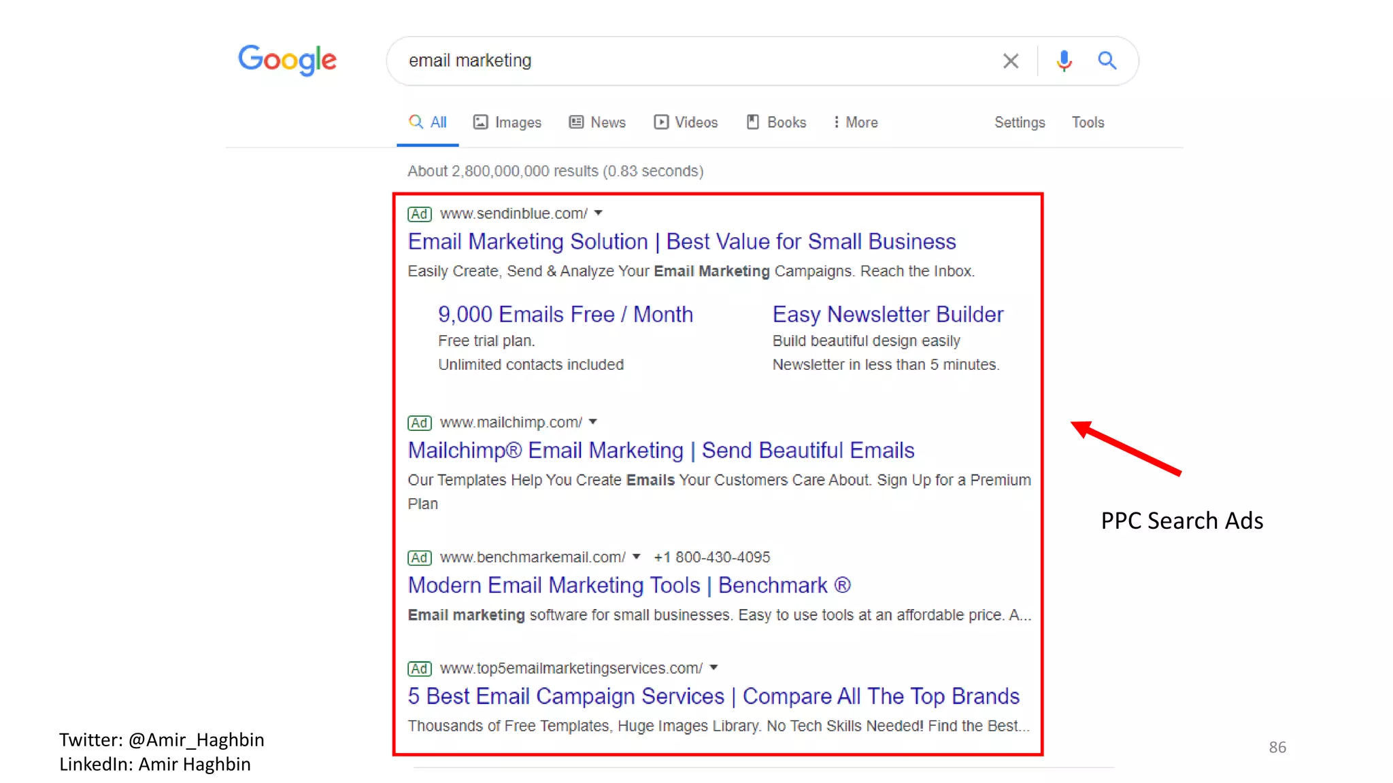The image size is (1393, 783).
Task: Switch to the Images tab
Action: (507, 122)
